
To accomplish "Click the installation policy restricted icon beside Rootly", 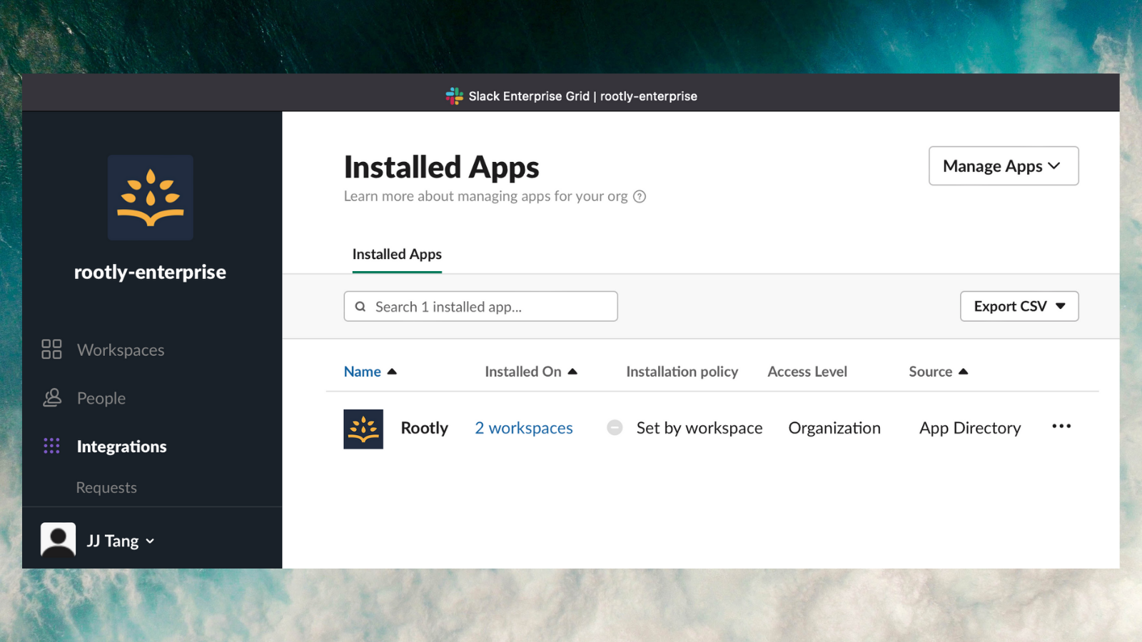I will tap(615, 427).
